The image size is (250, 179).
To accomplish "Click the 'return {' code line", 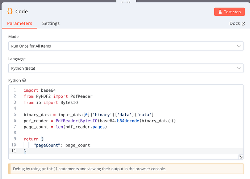I will [x=33, y=139].
